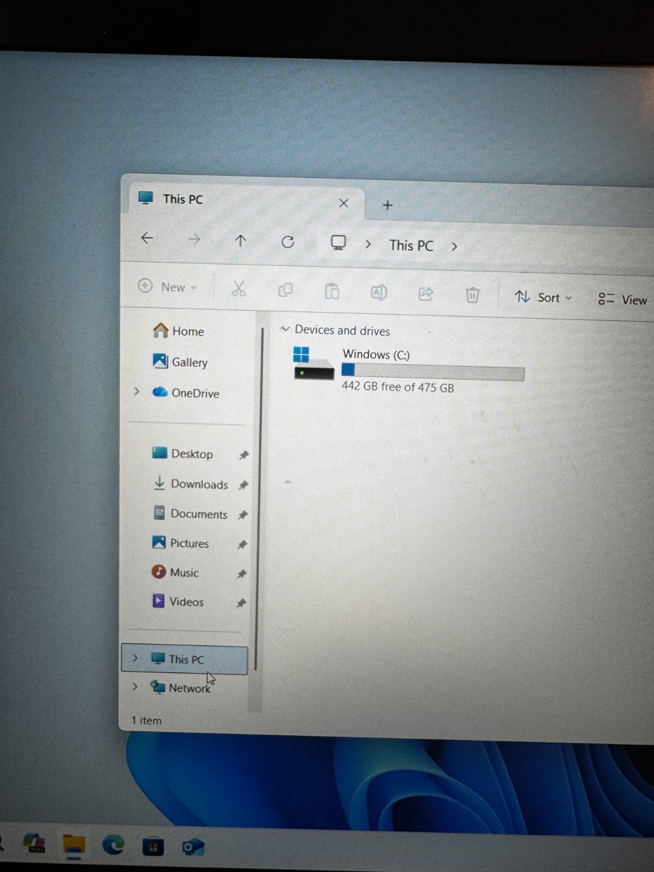654x872 pixels.
Task: Click the Rename icon in toolbar
Action: (x=379, y=293)
